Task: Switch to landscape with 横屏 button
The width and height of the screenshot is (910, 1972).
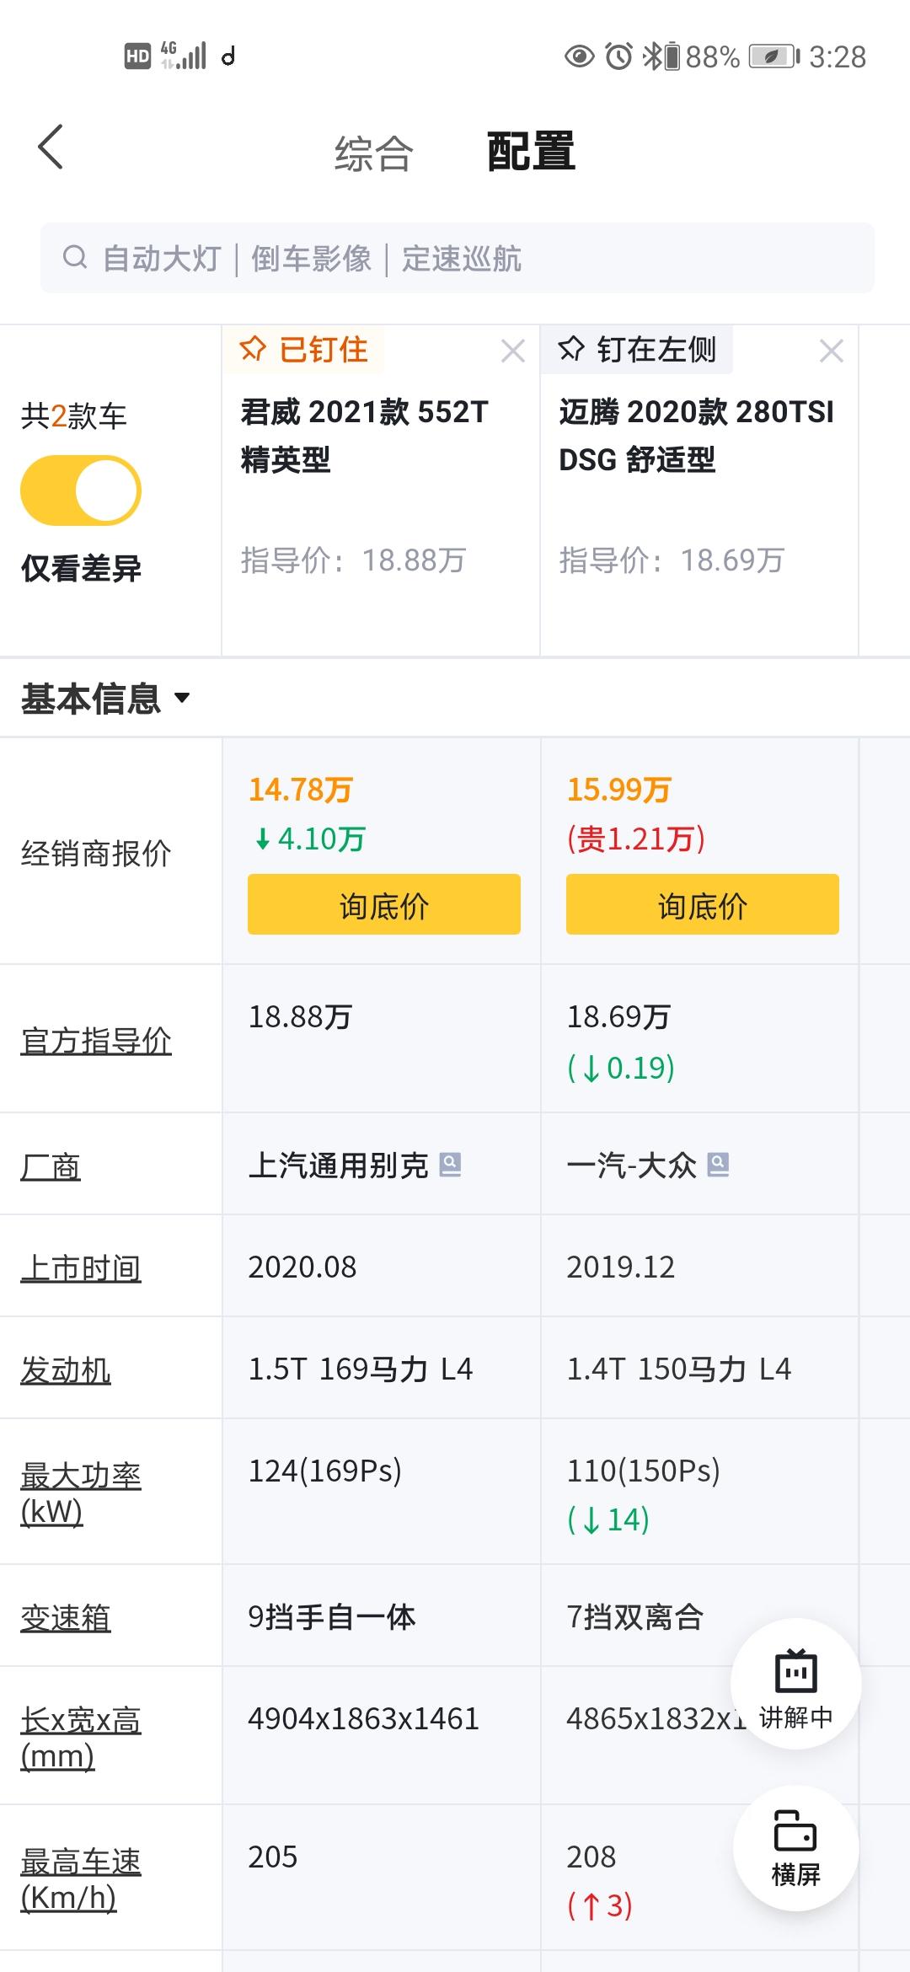Action: click(x=795, y=1847)
